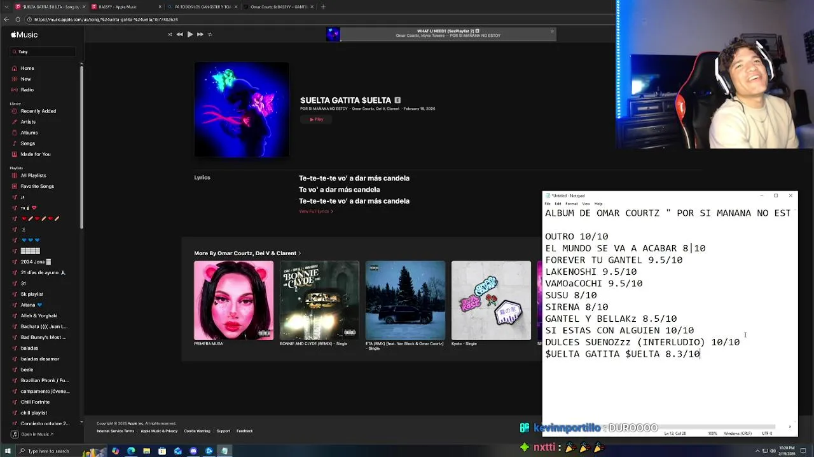Switch to Omar Courtz & BASSYY browser tab
Image resolution: width=814 pixels, height=457 pixels.
pos(279,7)
